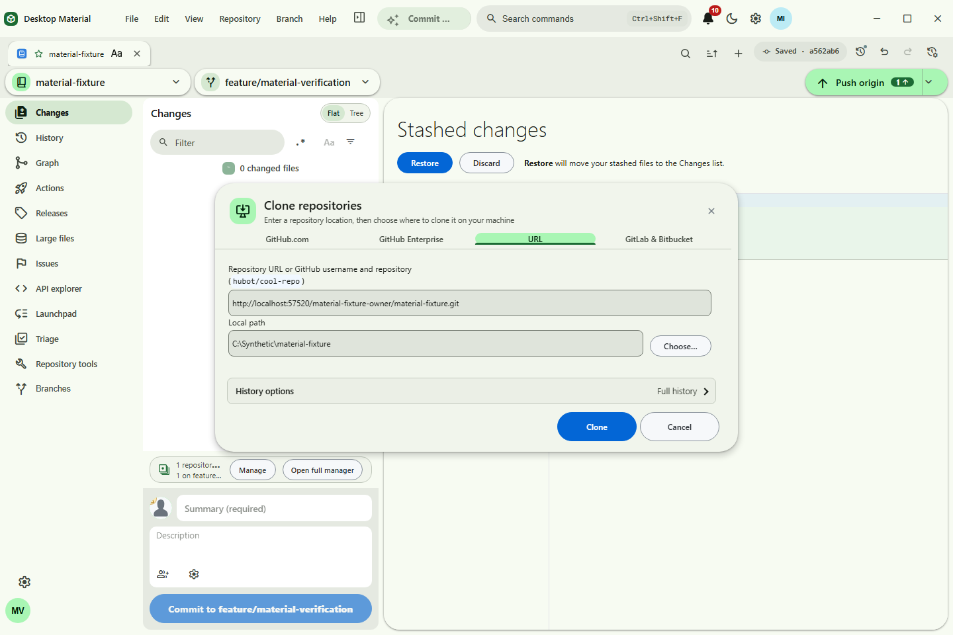Image resolution: width=953 pixels, height=635 pixels.
Task: Toggle the 0 changed files checkbox
Action: pos(228,168)
